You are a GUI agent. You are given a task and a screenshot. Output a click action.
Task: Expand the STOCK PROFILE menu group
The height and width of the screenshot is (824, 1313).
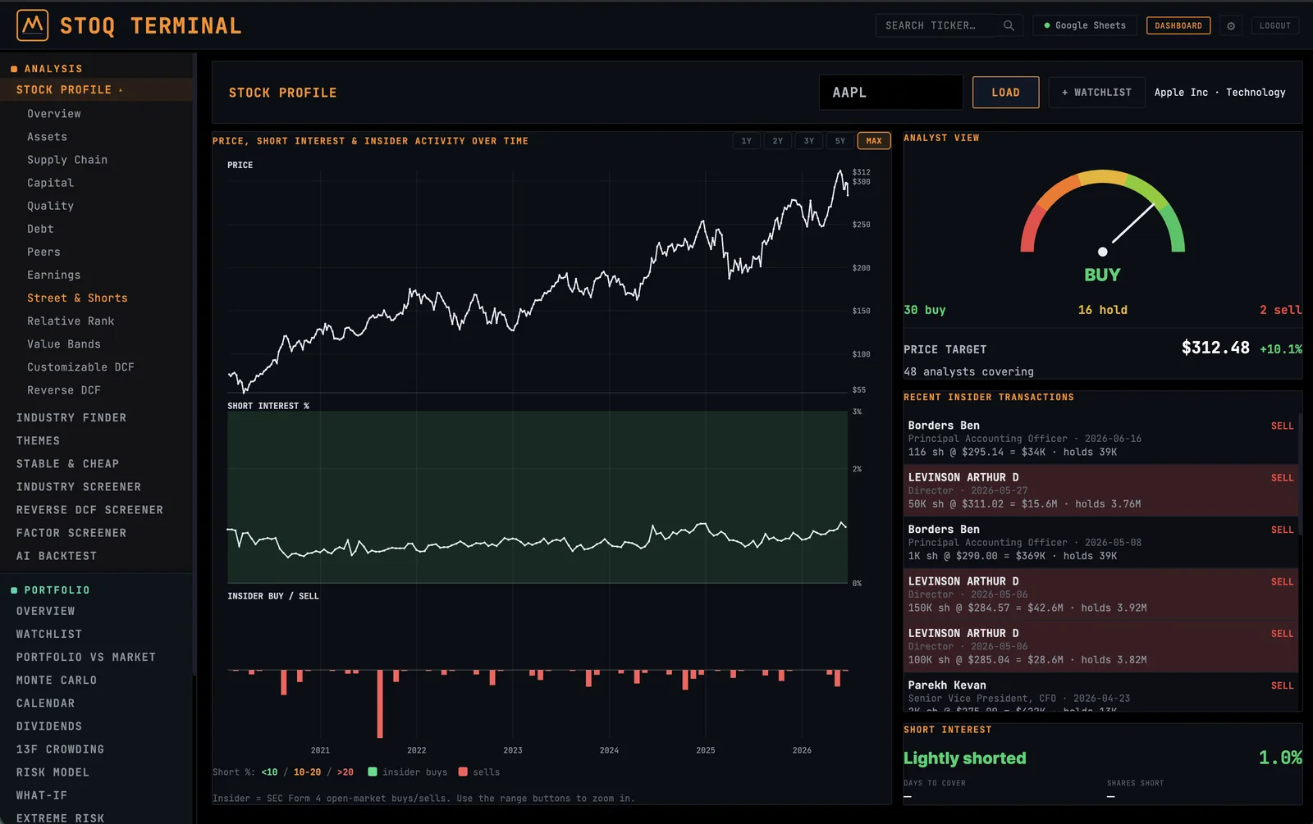96,89
